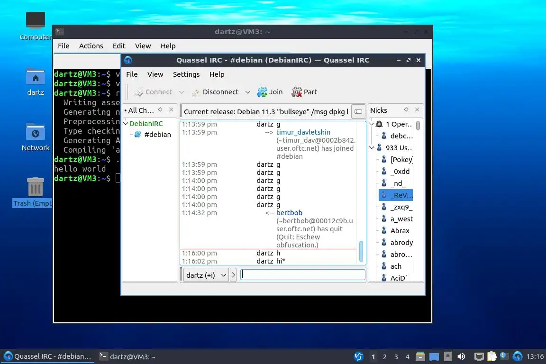Select AciD` in the nick list
The width and height of the screenshot is (546, 364).
coord(398,278)
